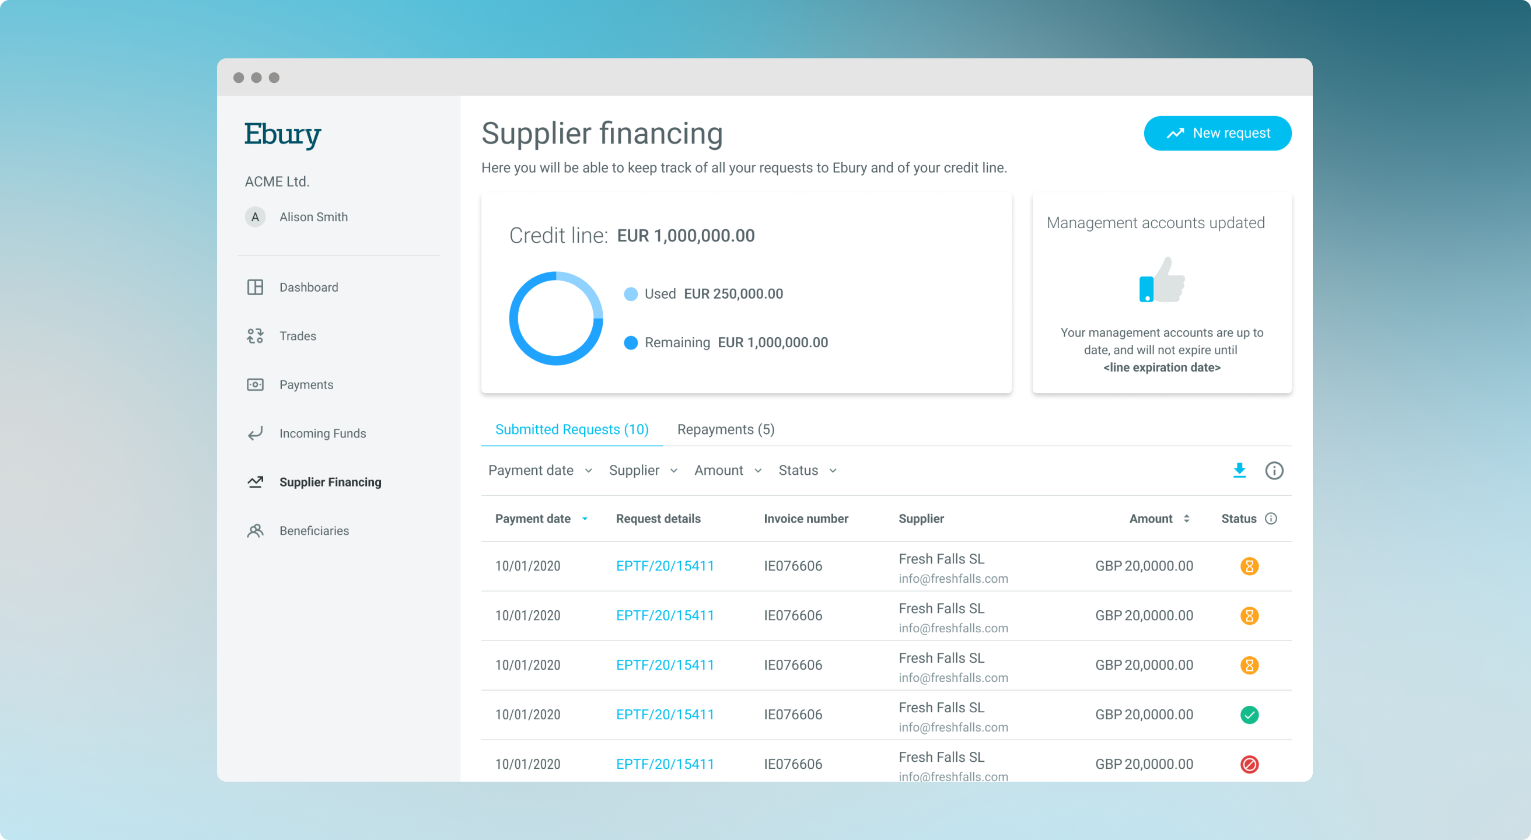Screen dimensions: 1531x840
Task: Expand the Supplier filter dropdown
Action: click(x=643, y=471)
